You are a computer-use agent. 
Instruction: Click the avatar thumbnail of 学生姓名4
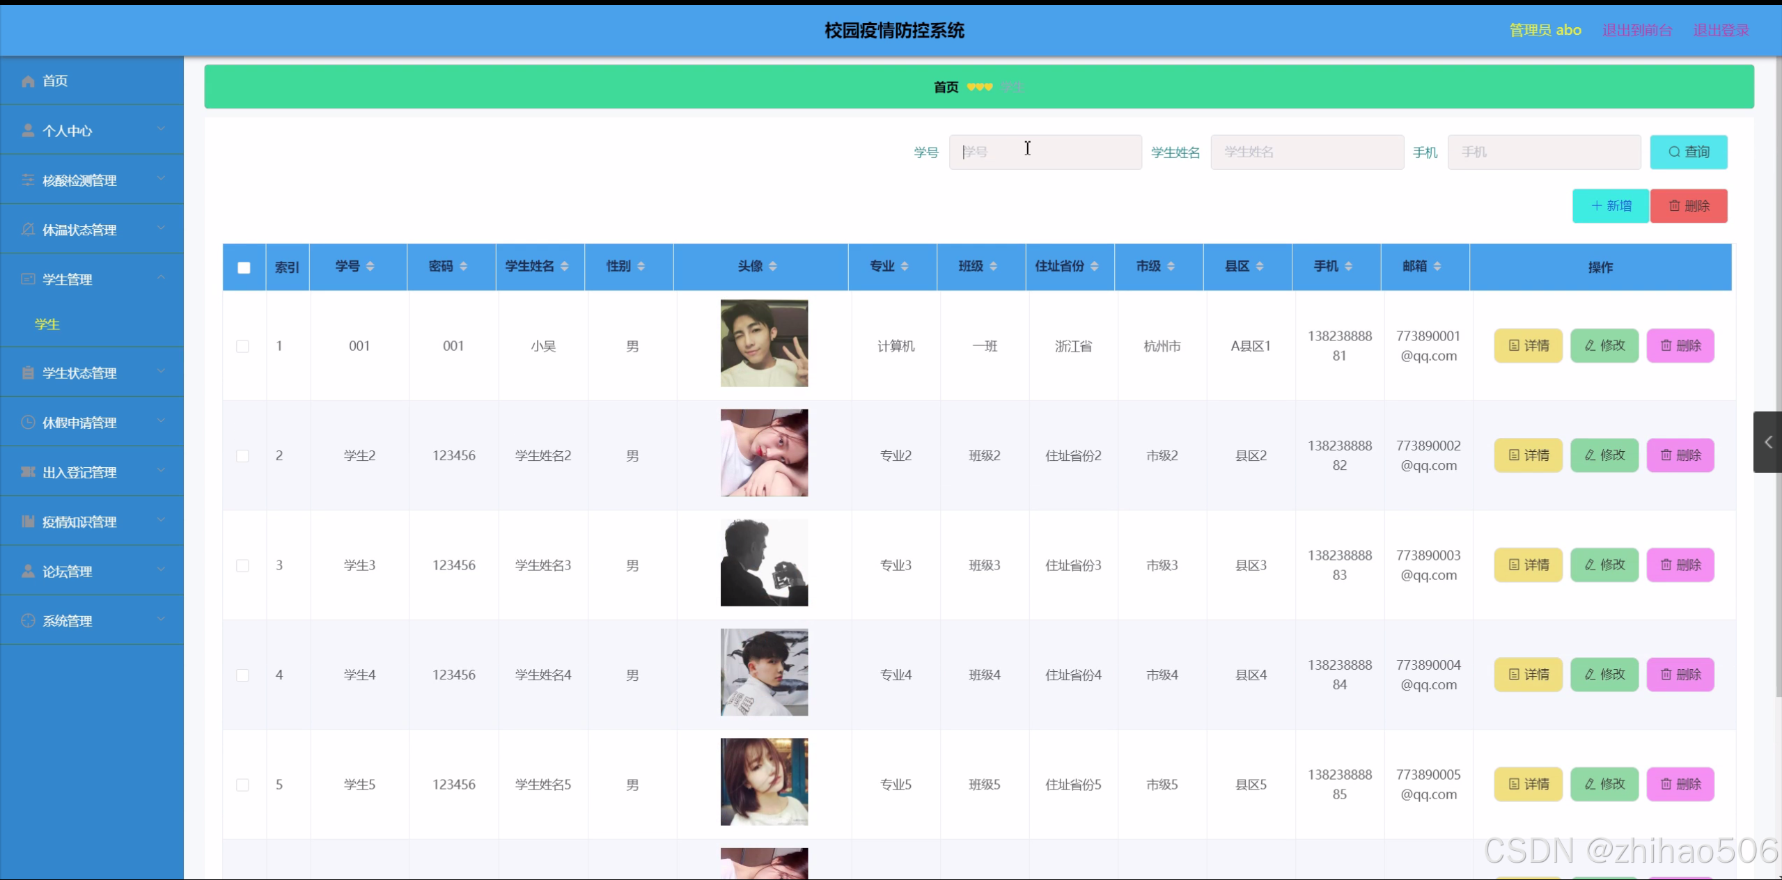764,673
